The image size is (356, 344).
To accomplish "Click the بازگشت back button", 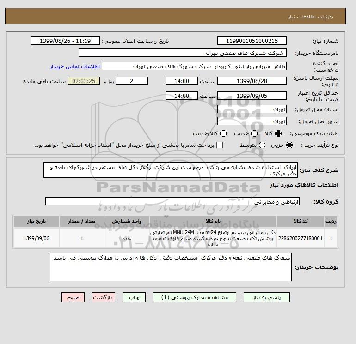I will click(104, 297).
